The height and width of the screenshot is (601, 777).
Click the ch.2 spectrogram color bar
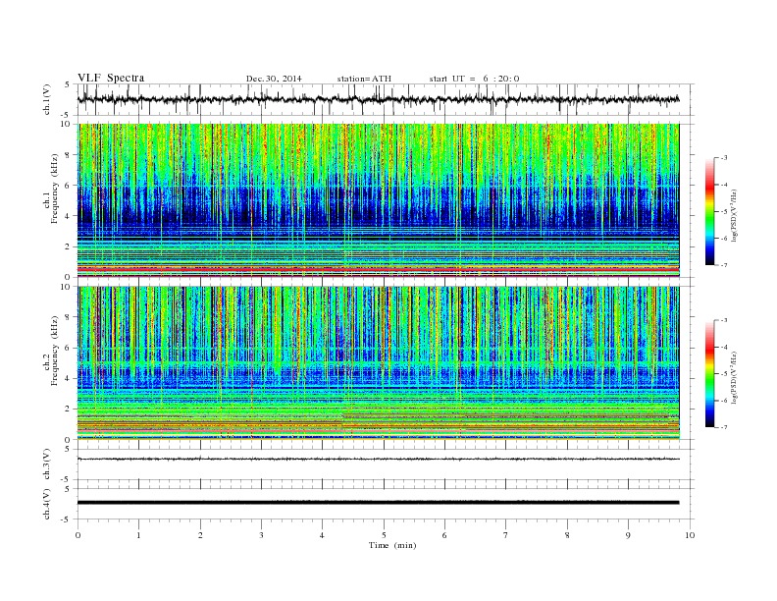click(x=709, y=374)
